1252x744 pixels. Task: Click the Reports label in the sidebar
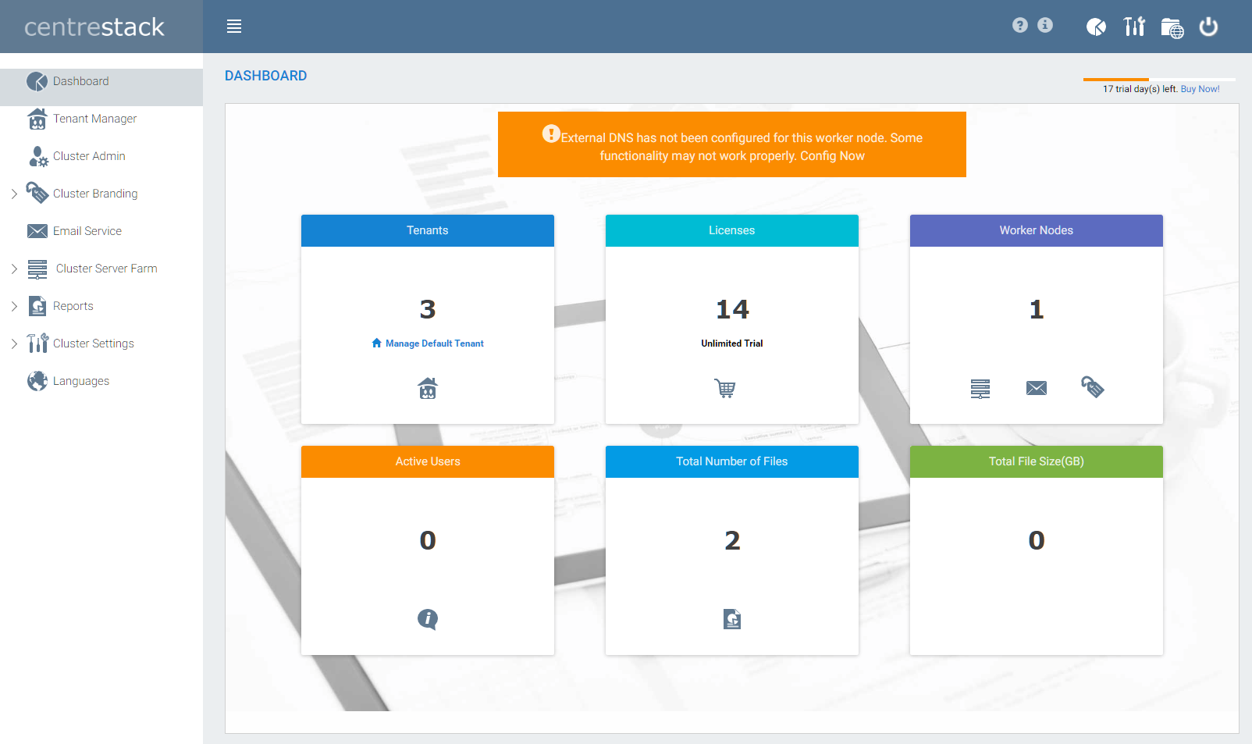[x=73, y=306]
